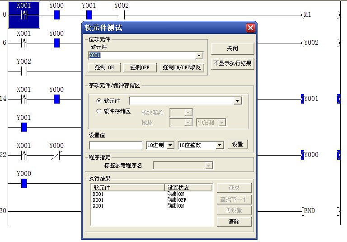
Task: Select the 缓冲存储区 radio button
Action: pyautogui.click(x=99, y=111)
